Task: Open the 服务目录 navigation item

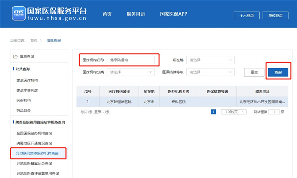Action: (135, 15)
